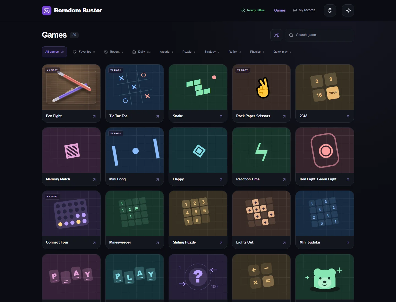The width and height of the screenshot is (396, 302).
Task: Open the number guessing question mark game
Action: [x=198, y=277]
